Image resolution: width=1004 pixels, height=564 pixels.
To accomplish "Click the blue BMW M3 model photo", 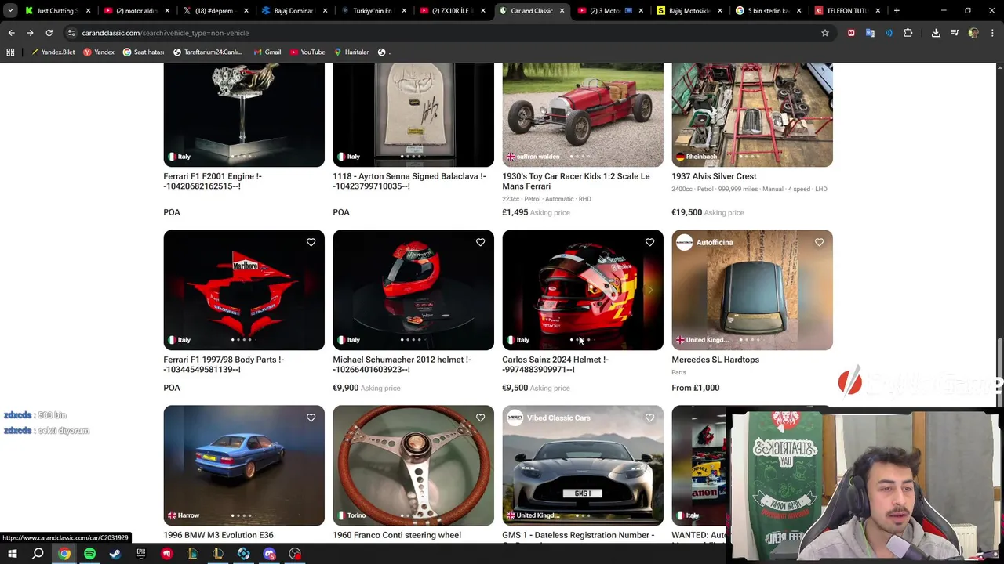I will click(x=244, y=465).
